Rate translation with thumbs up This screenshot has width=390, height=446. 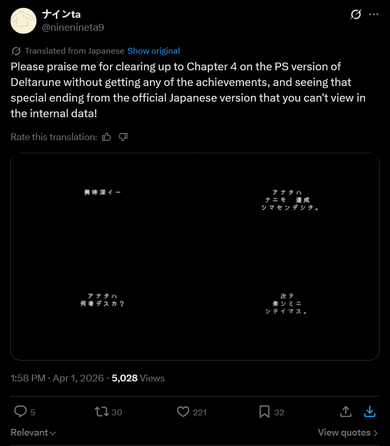click(106, 137)
